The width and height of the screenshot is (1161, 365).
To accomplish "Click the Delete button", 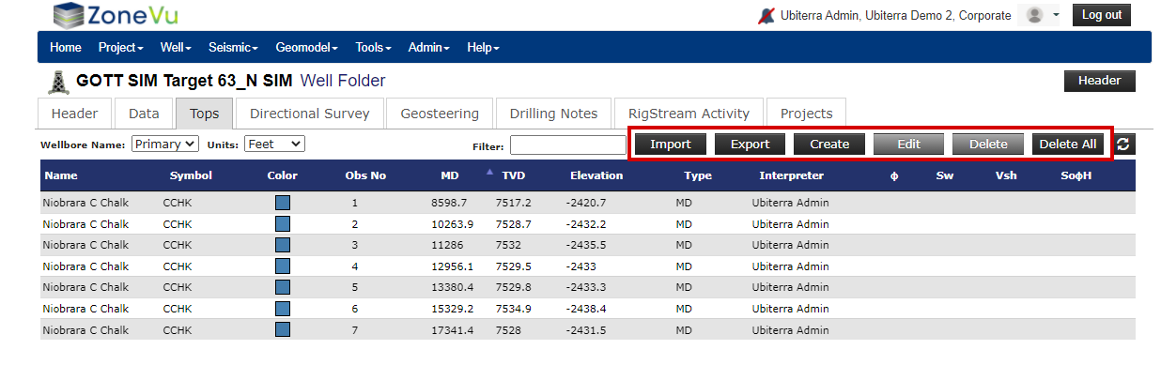I will click(x=988, y=144).
